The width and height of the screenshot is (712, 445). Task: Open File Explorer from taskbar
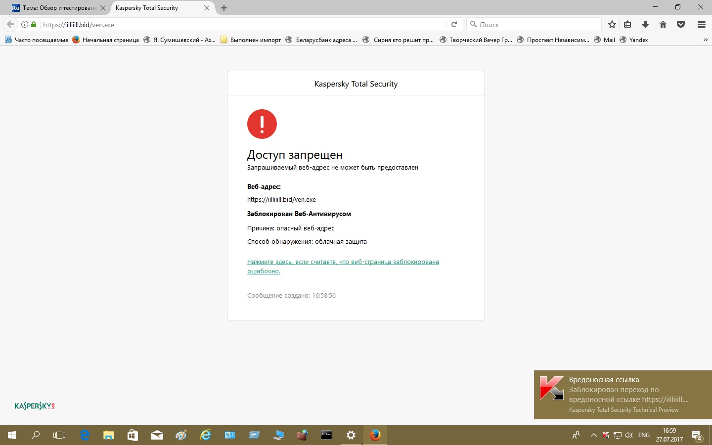point(109,435)
